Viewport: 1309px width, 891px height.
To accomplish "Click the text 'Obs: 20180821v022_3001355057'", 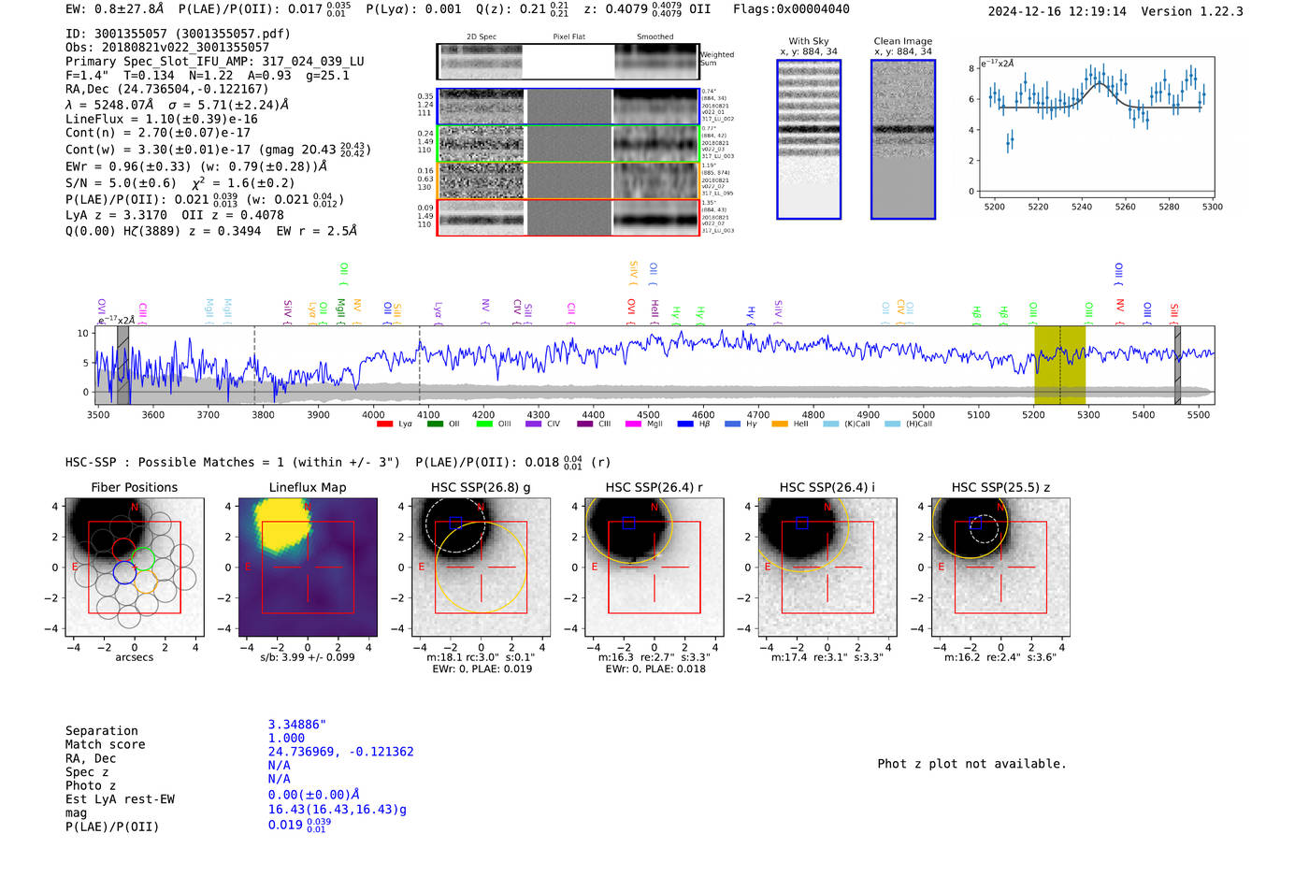I will (167, 47).
